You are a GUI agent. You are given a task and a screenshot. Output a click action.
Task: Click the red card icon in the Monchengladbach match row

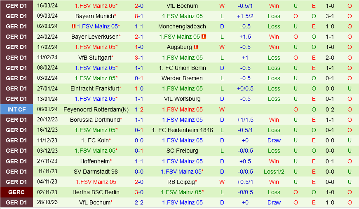pyautogui.click(x=73, y=26)
